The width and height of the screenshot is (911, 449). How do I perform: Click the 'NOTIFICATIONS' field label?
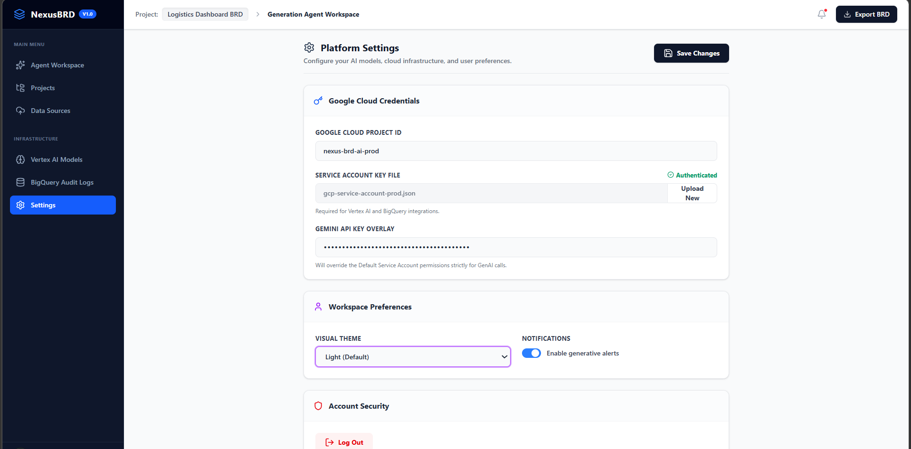point(546,338)
